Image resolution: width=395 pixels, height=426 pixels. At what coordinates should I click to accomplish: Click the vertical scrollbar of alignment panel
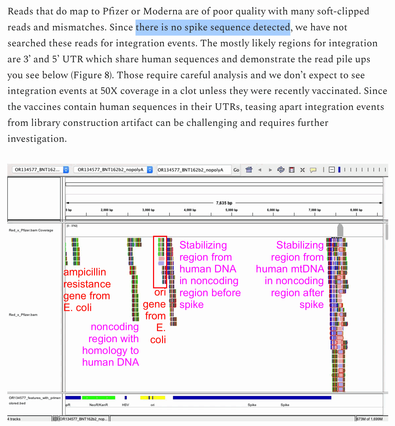coord(386,232)
